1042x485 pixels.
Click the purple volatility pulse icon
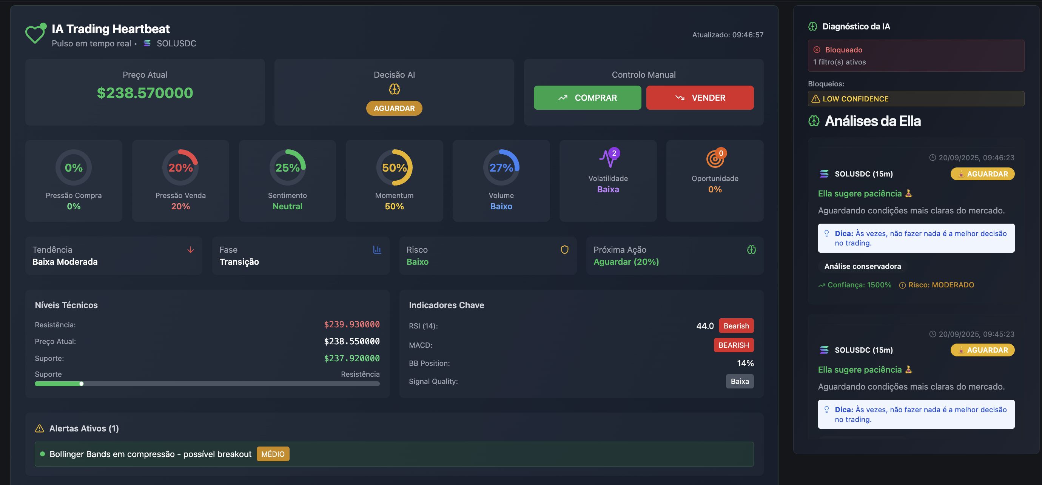coord(608,158)
